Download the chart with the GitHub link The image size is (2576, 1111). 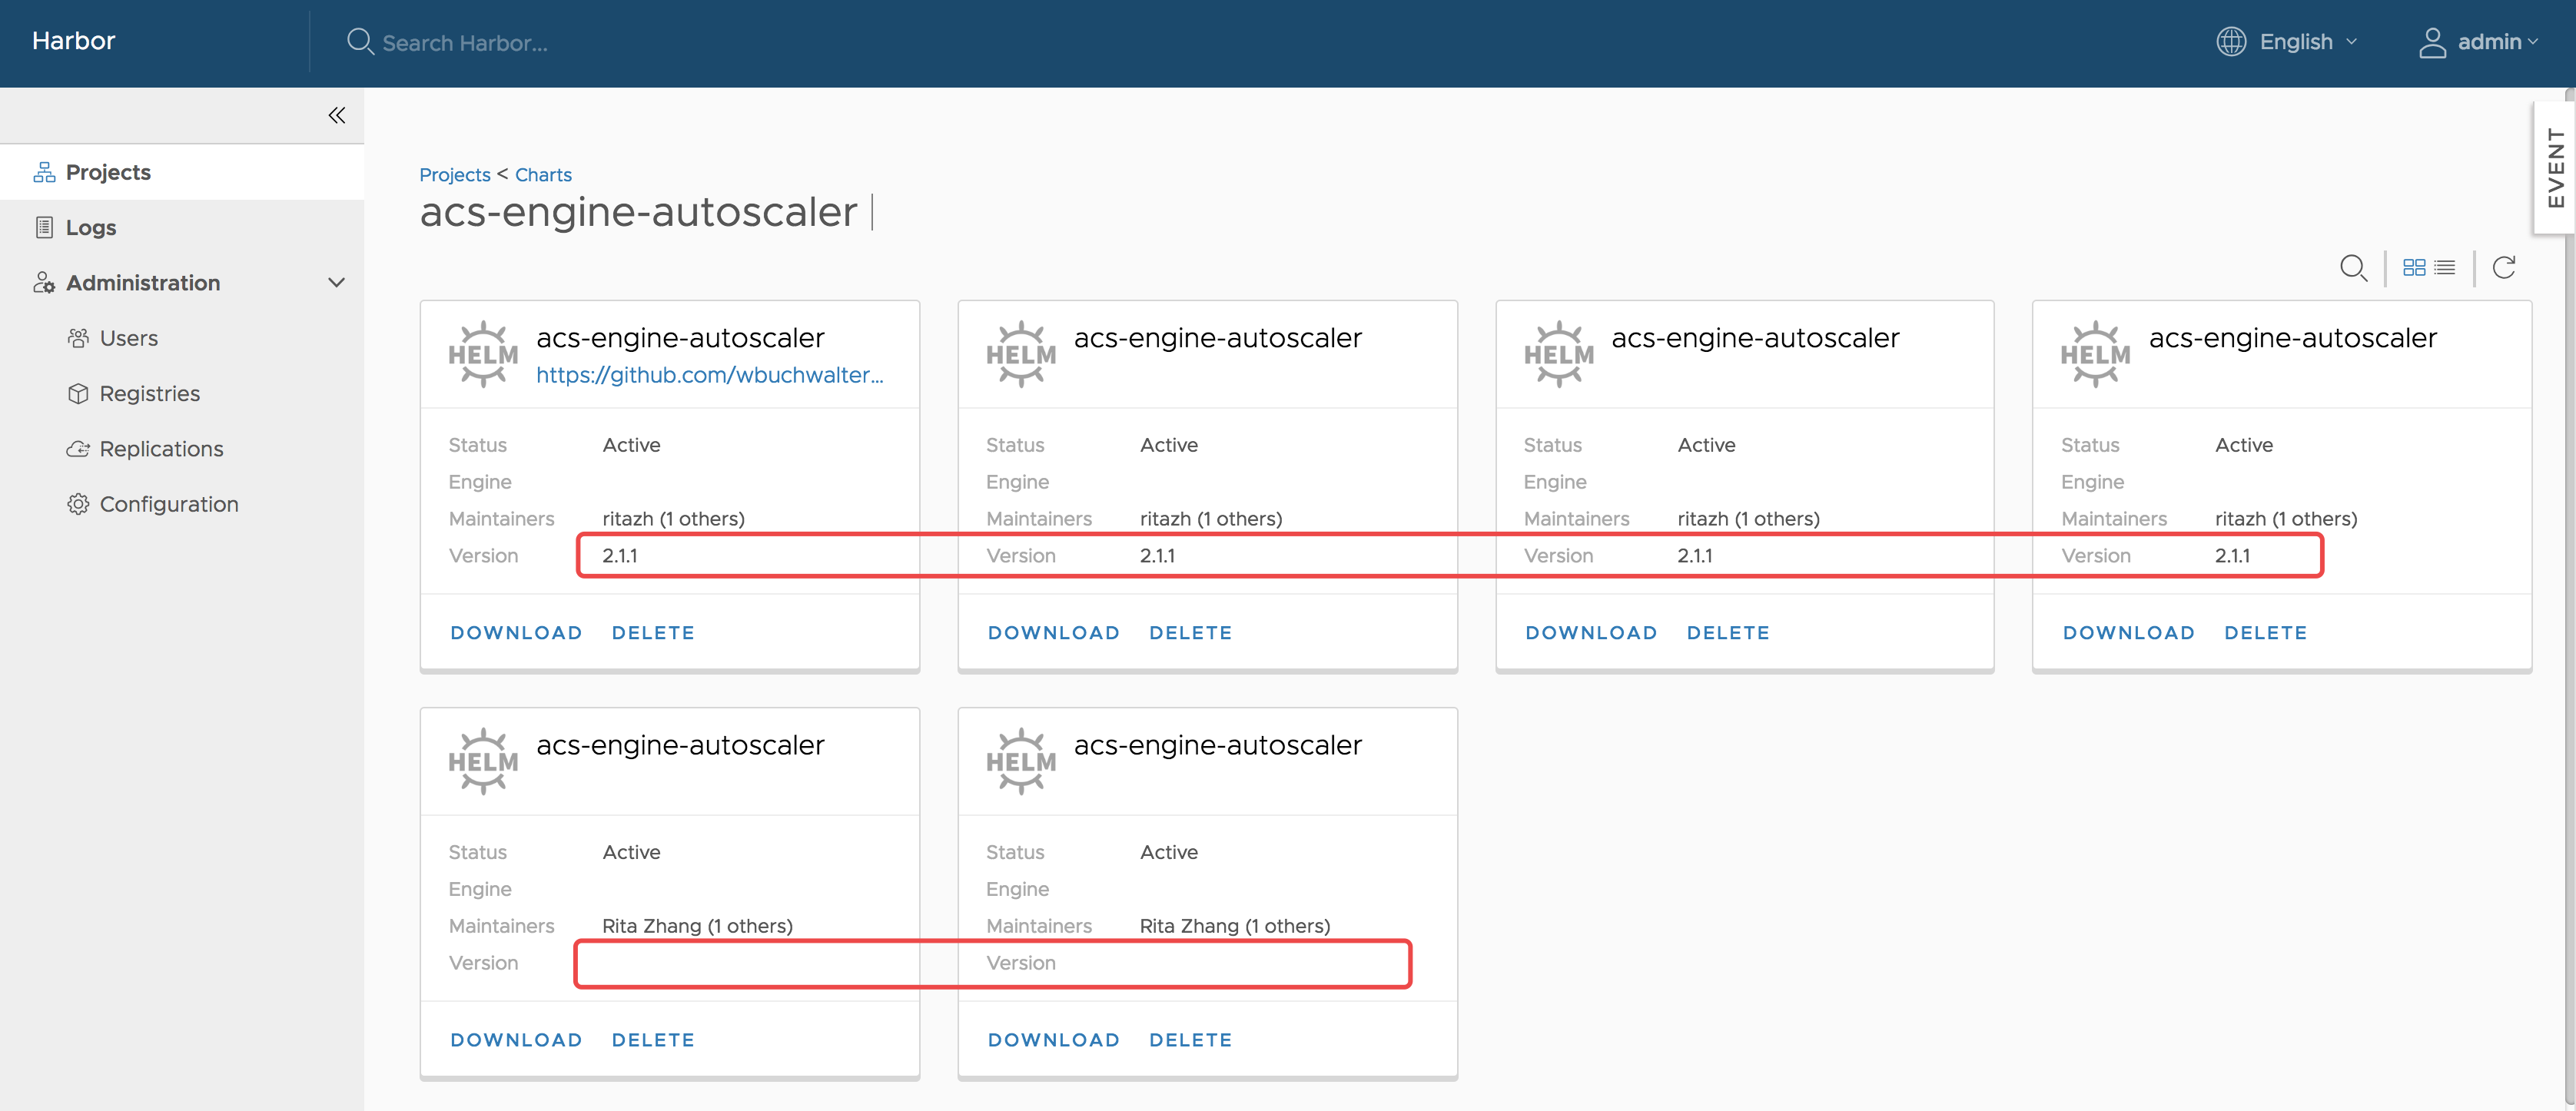(x=516, y=633)
